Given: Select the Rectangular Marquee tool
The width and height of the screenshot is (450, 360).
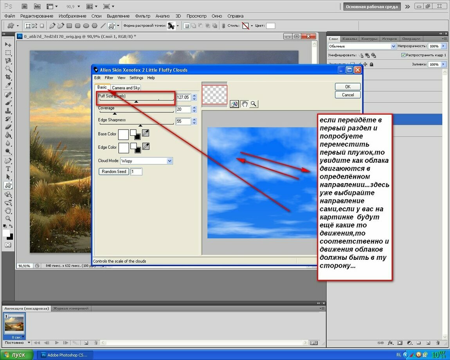Looking at the screenshot, I should tap(8, 53).
